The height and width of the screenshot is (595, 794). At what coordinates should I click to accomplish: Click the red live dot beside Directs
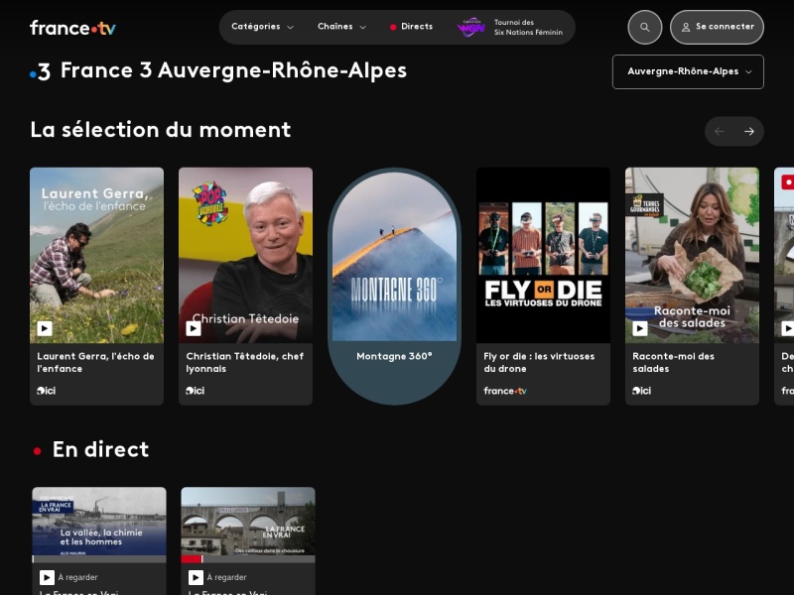click(x=393, y=28)
